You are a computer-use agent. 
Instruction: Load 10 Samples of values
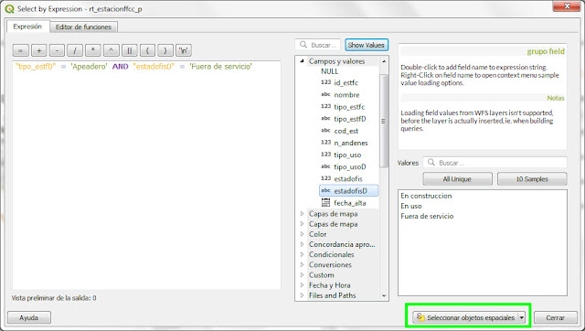pyautogui.click(x=532, y=178)
